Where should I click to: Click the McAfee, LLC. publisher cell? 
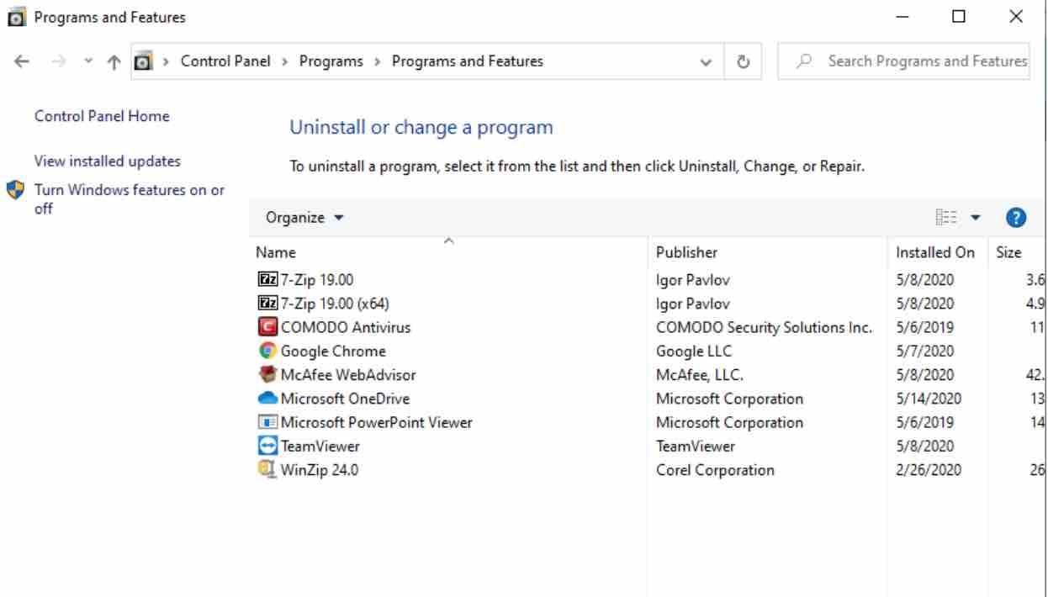click(700, 374)
